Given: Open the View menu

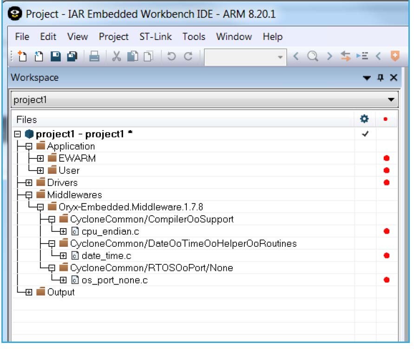Looking at the screenshot, I should coord(78,36).
